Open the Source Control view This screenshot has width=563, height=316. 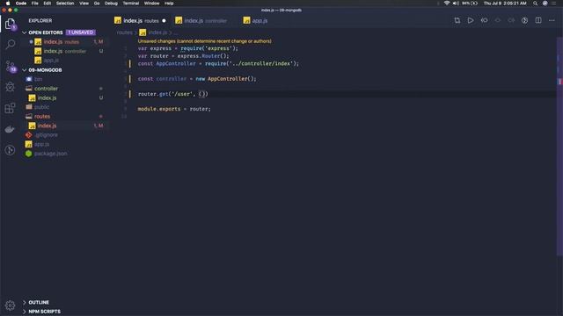pos(10,66)
